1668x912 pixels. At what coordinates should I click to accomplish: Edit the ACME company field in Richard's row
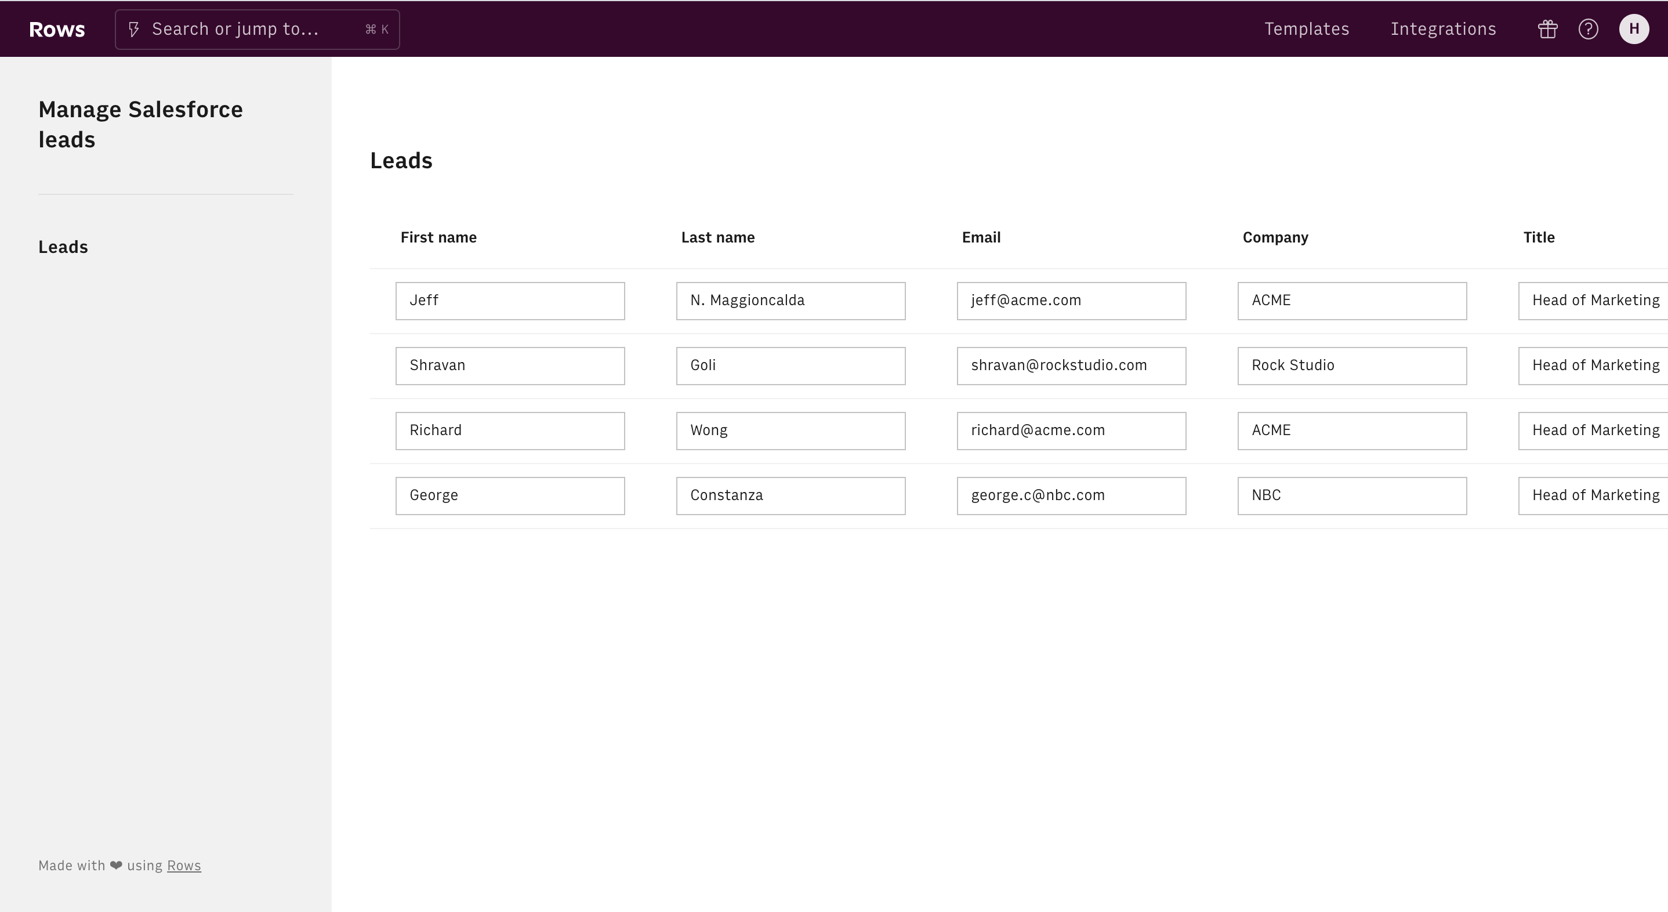(1352, 430)
